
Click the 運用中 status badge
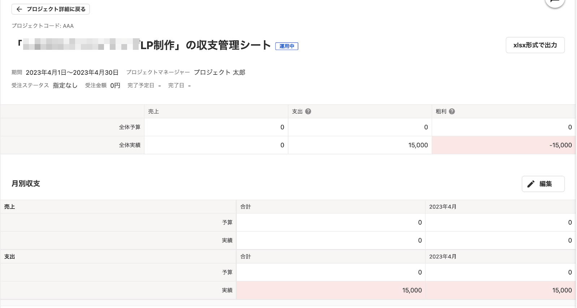click(x=287, y=46)
